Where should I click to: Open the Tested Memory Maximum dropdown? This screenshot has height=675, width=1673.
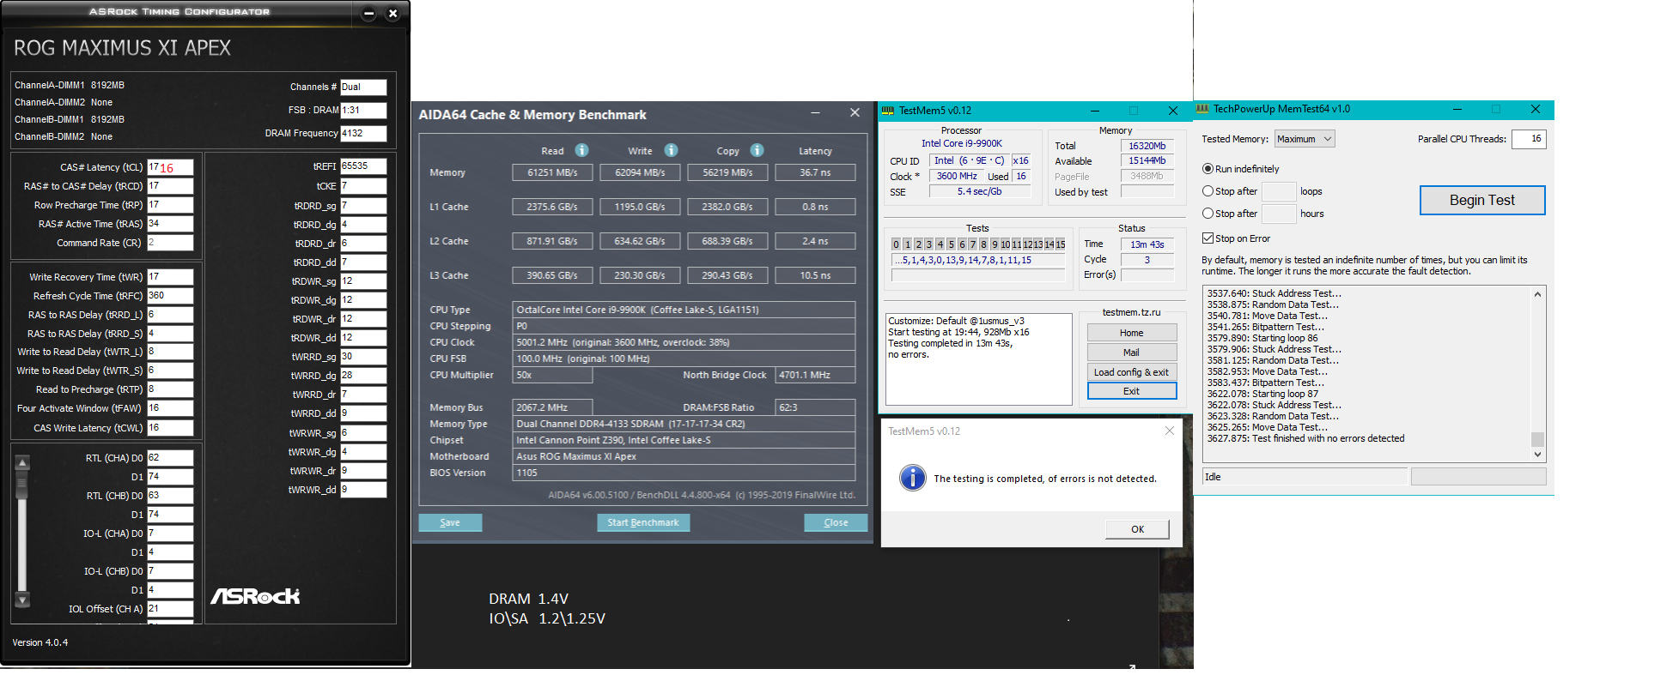coord(1305,139)
